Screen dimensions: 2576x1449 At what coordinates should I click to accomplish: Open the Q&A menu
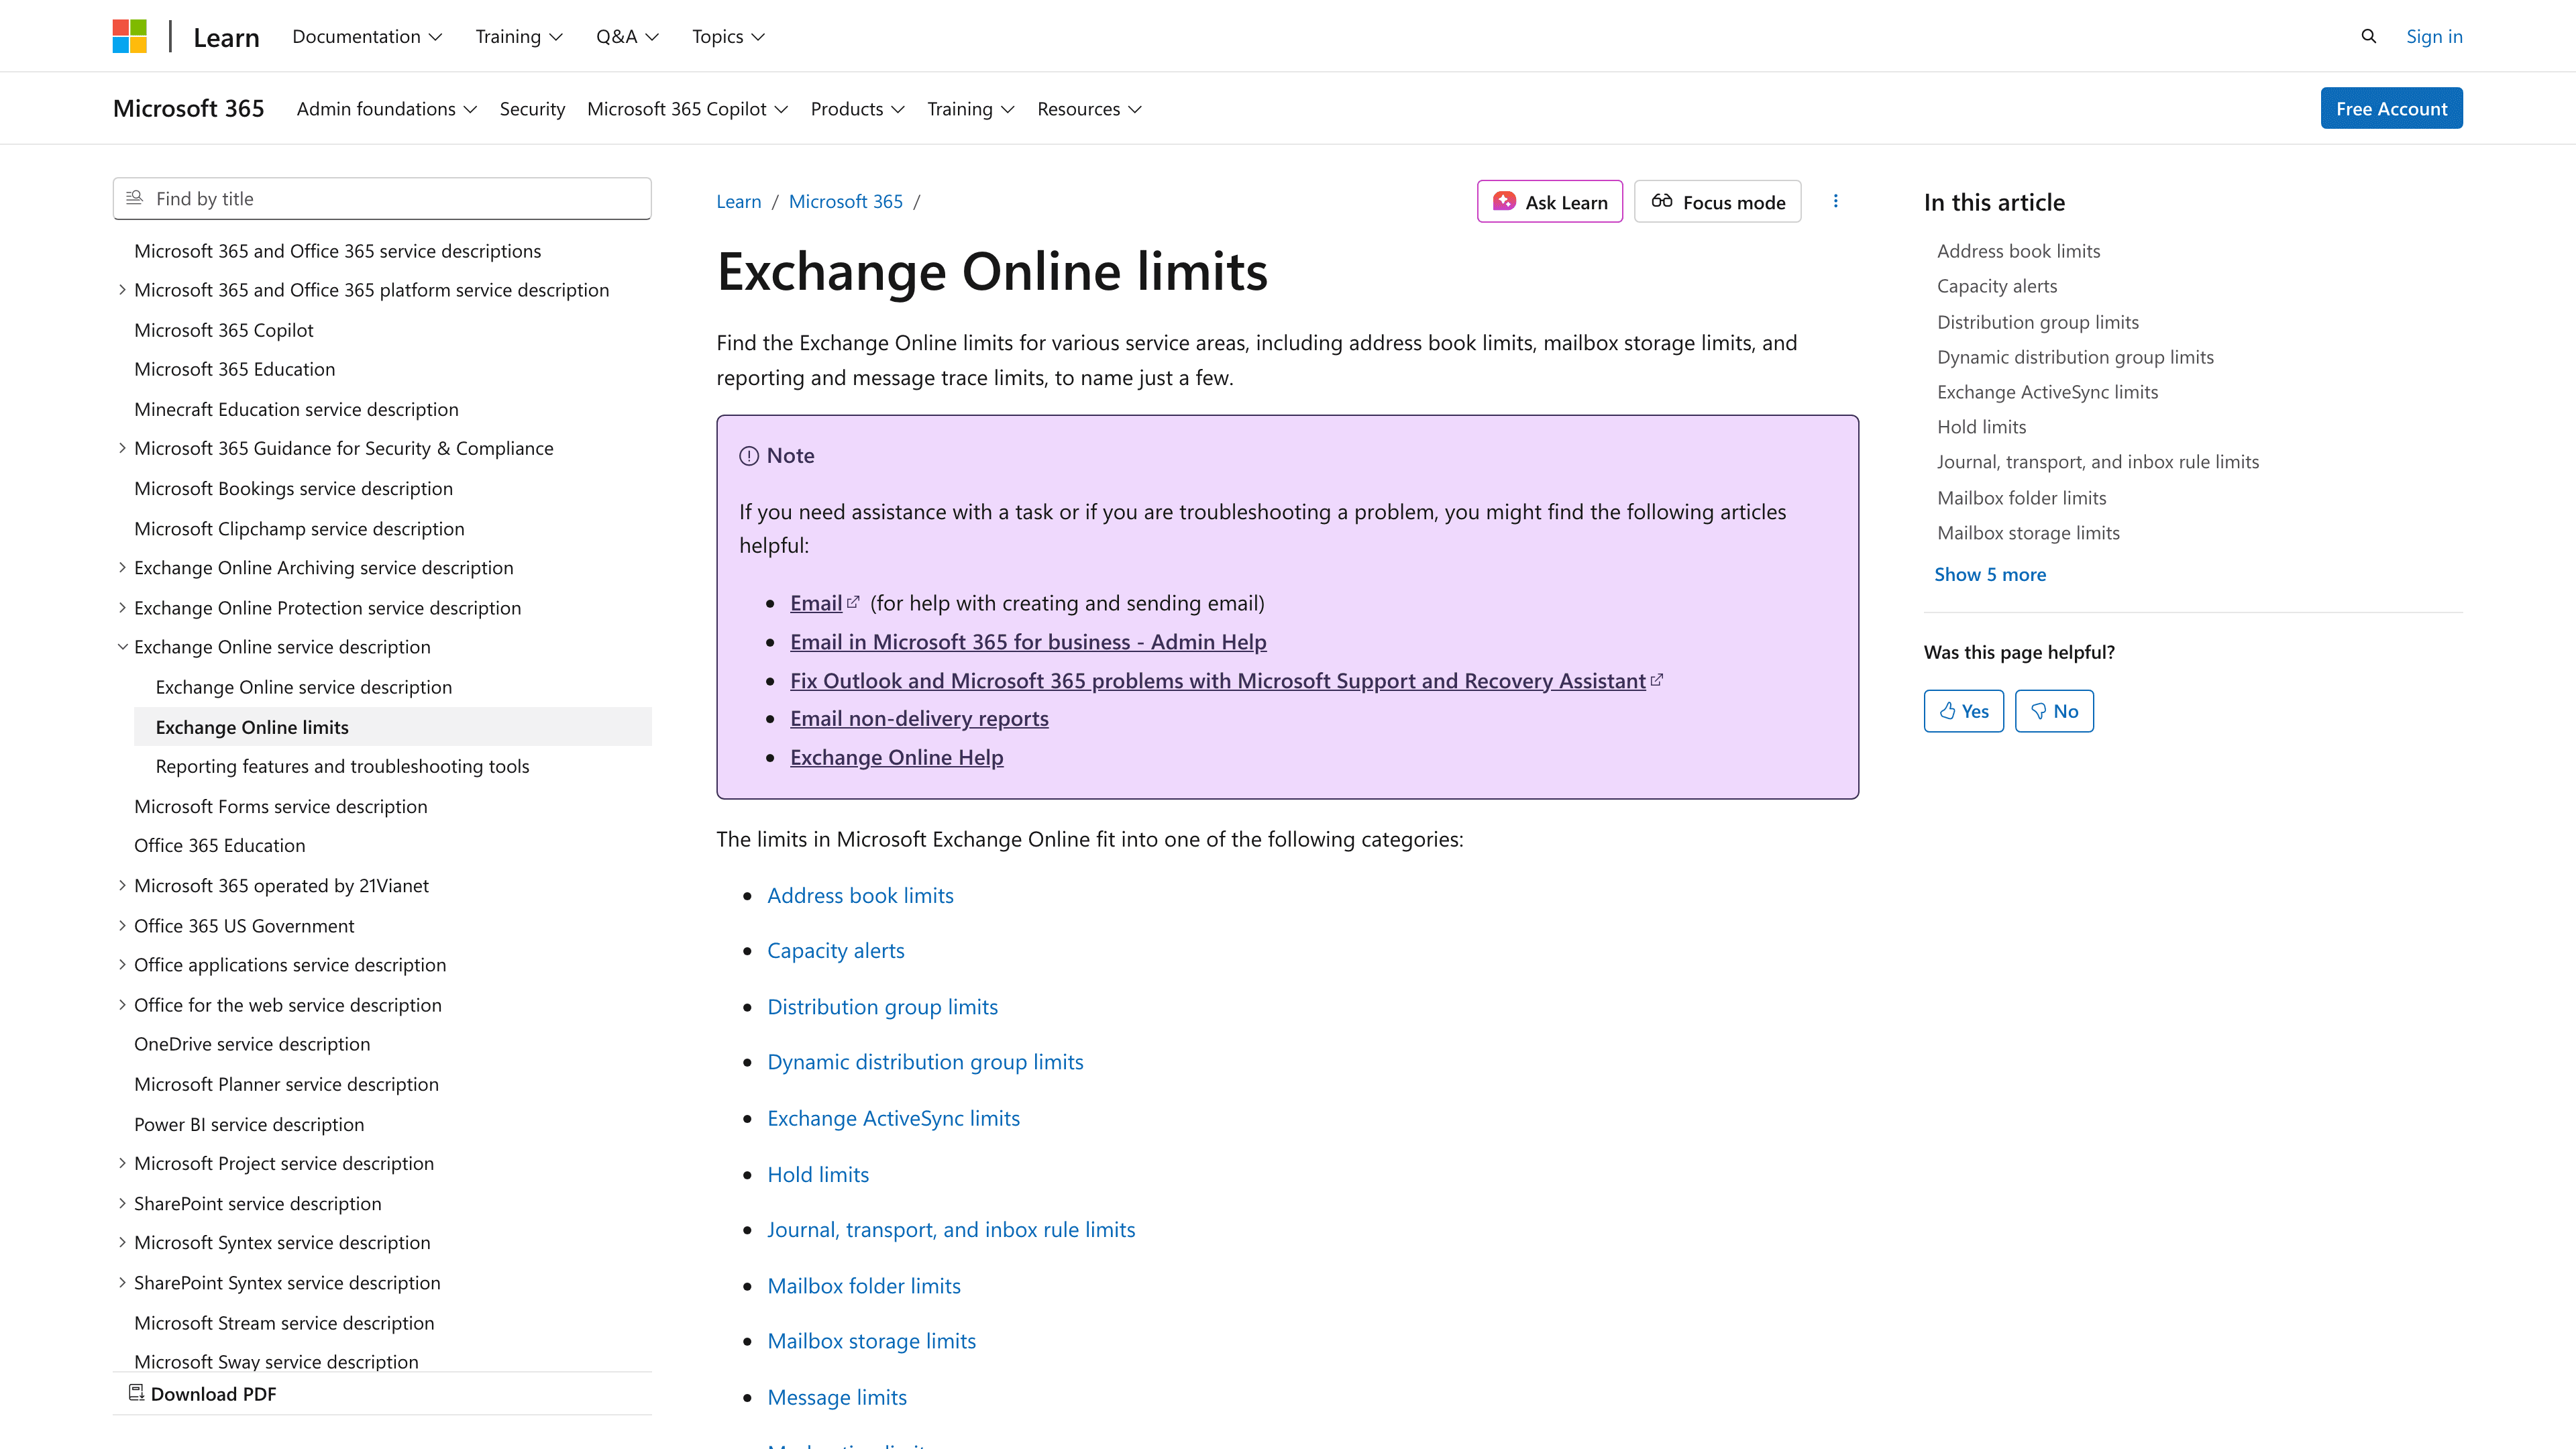click(x=627, y=36)
